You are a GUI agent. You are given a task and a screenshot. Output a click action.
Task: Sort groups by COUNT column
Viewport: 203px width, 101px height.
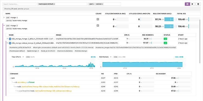pos(99,13)
